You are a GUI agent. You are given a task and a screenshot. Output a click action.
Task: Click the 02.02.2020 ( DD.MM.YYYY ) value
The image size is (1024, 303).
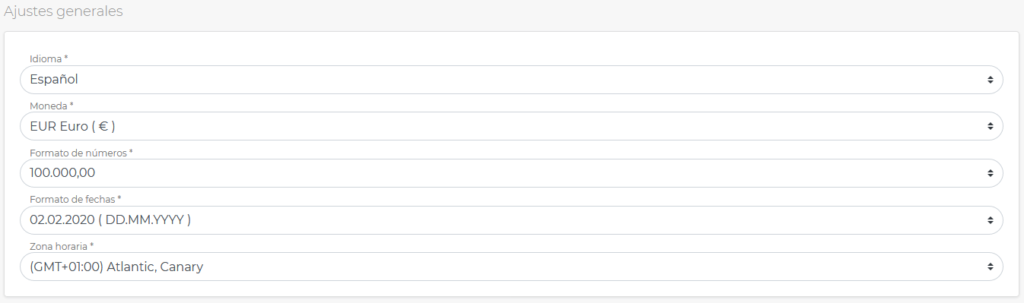pos(110,220)
